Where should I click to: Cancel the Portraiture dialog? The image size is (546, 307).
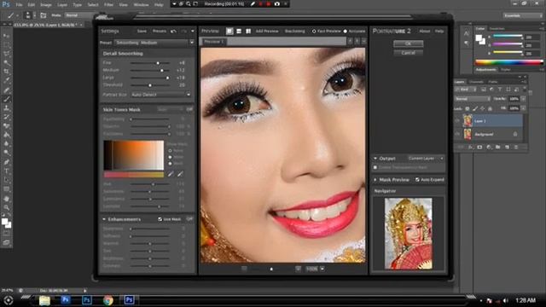pyautogui.click(x=408, y=53)
